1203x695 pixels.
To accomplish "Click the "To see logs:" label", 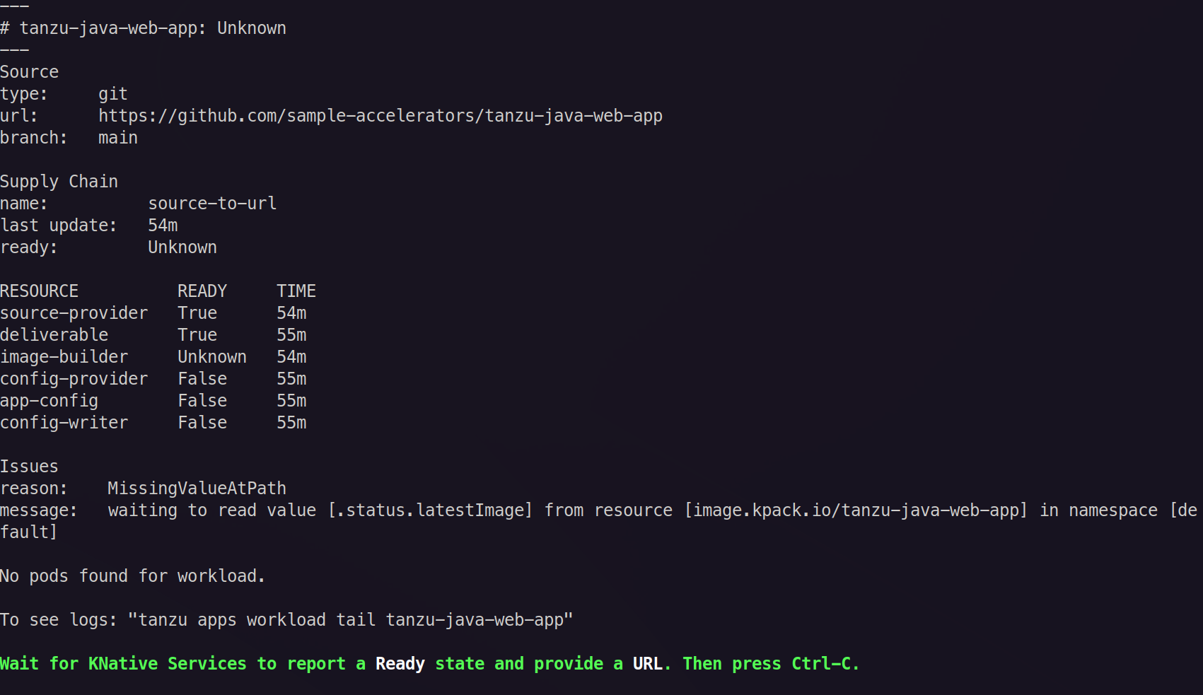I will [59, 620].
